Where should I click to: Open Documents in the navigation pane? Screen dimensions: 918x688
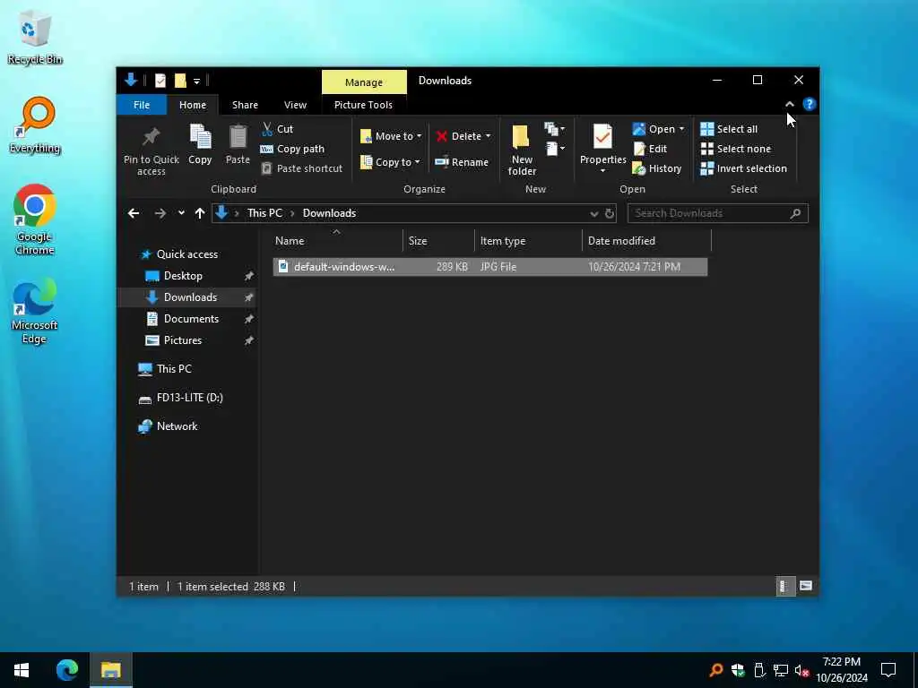[191, 319]
